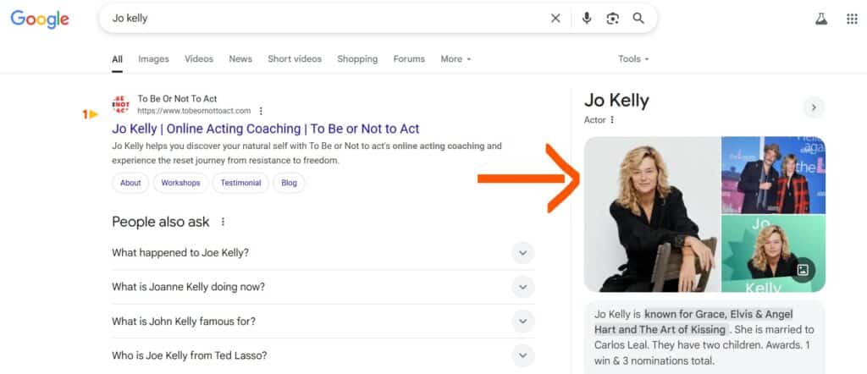Open the three-dot menu beside Actor label
867x374 pixels.
(x=612, y=119)
